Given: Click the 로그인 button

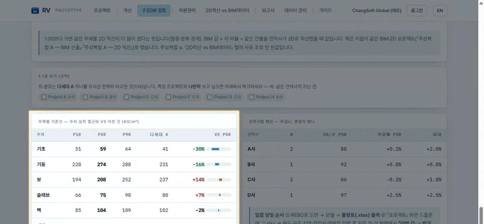Looking at the screenshot, I should [417, 11].
